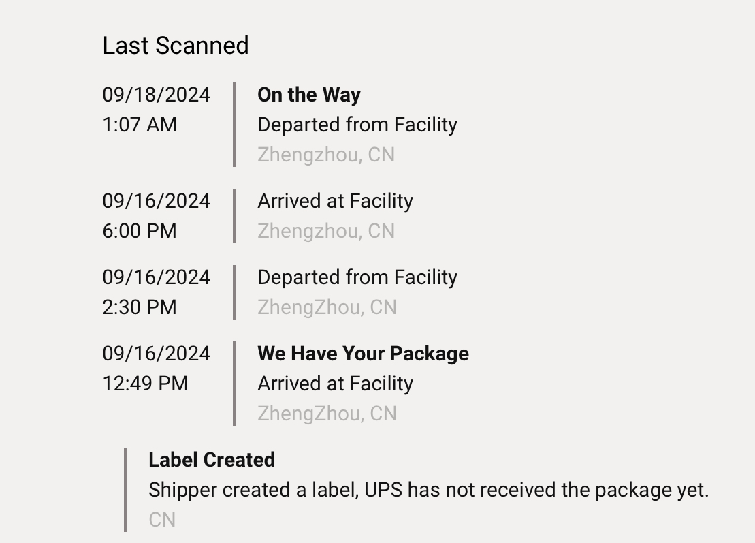This screenshot has height=543, width=755.
Task: Click the 09/16/2024 date beside 12:49 PM
Action: [156, 354]
